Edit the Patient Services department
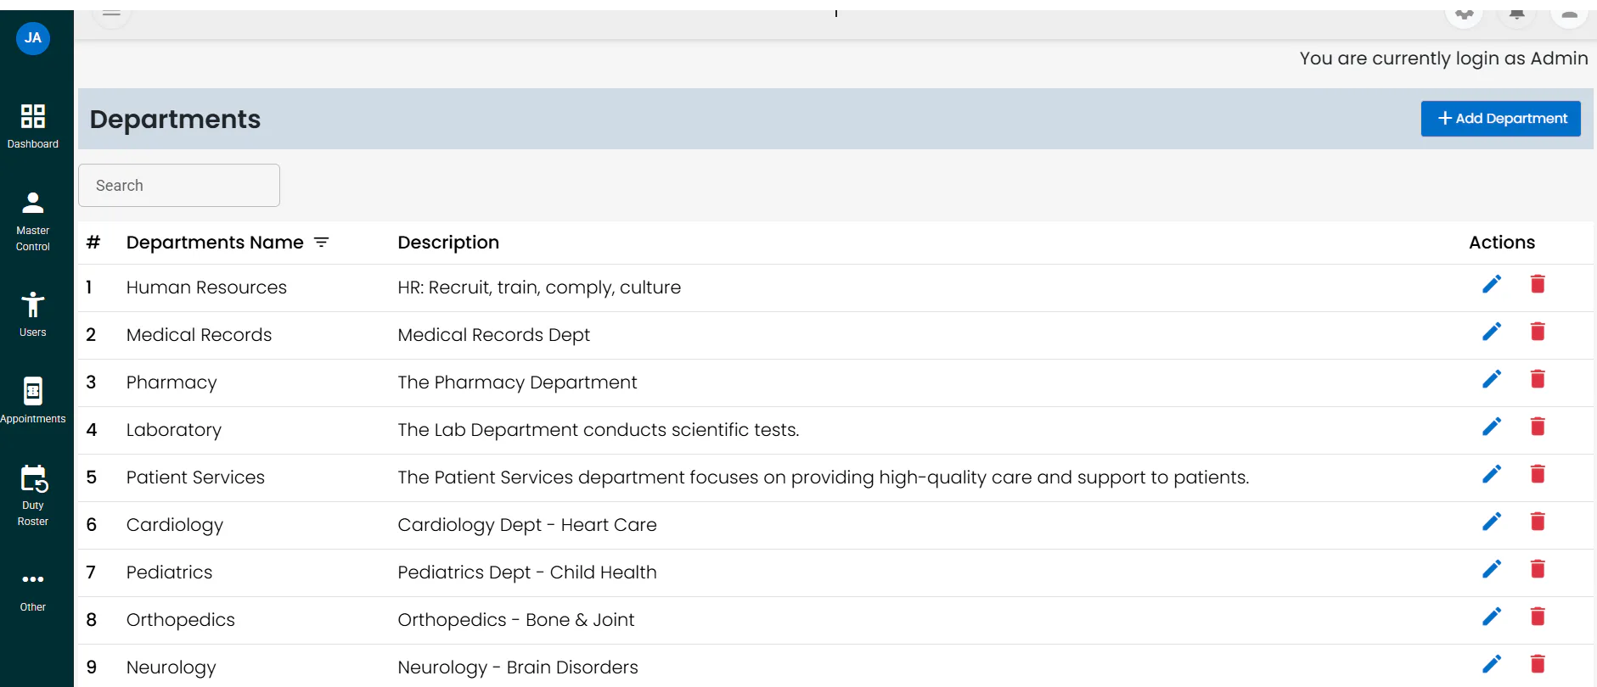 1492,474
